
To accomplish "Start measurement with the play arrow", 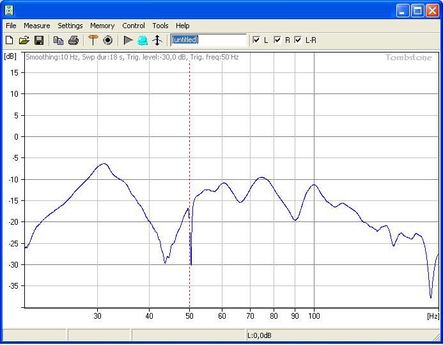I will coord(128,40).
